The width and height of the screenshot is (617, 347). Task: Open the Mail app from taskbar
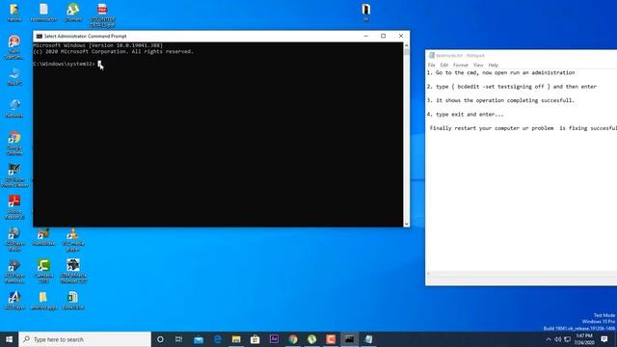pos(199,339)
